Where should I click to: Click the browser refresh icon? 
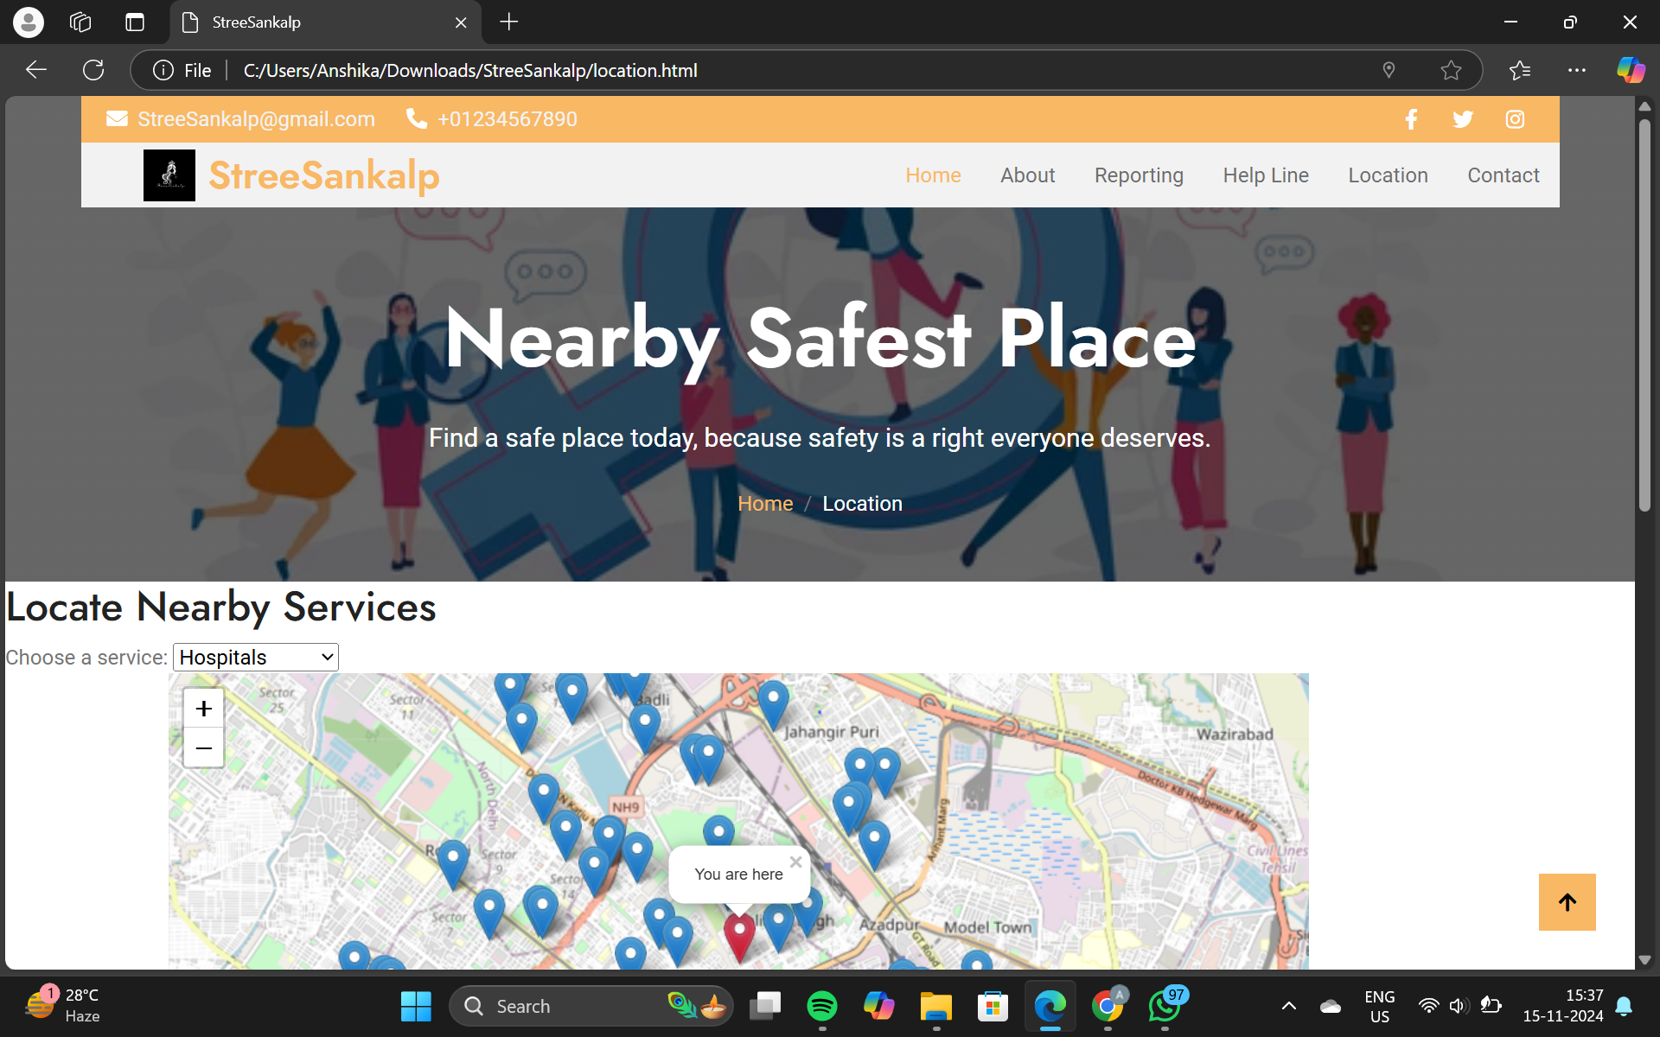[x=93, y=70]
